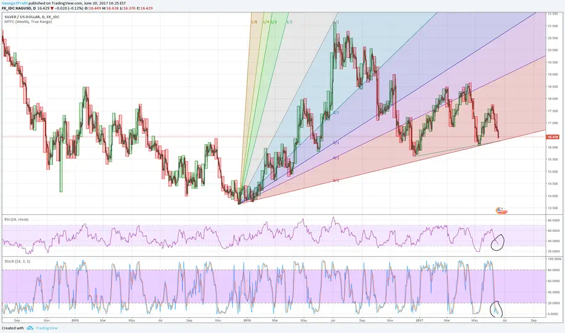Image resolution: width=565 pixels, height=333 pixels.
Task: Click the published date June 20, 2017 text
Action: click(96, 3)
